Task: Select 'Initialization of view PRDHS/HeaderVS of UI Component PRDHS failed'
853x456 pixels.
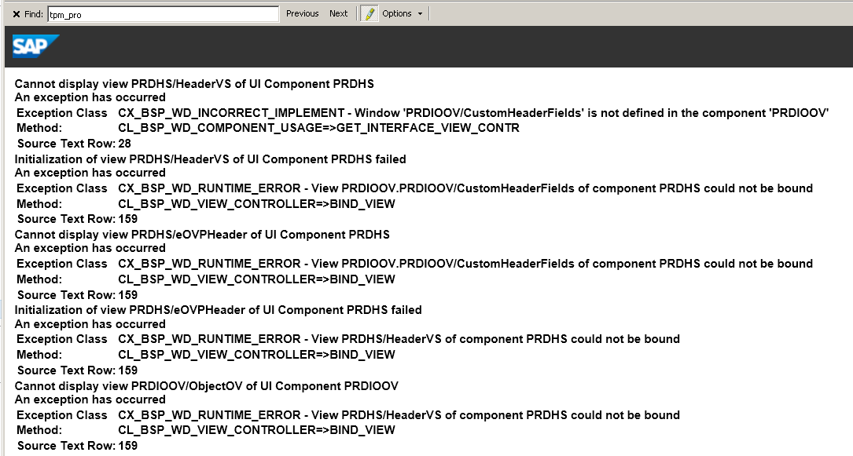Action: [210, 159]
